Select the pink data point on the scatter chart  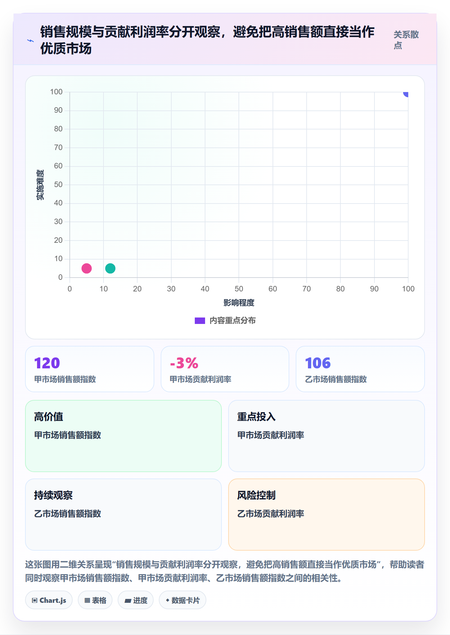[86, 268]
